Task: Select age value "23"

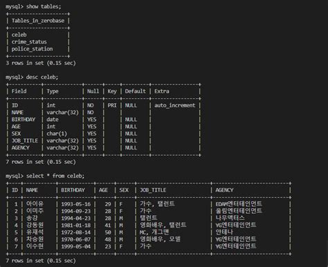Action: coord(108,246)
